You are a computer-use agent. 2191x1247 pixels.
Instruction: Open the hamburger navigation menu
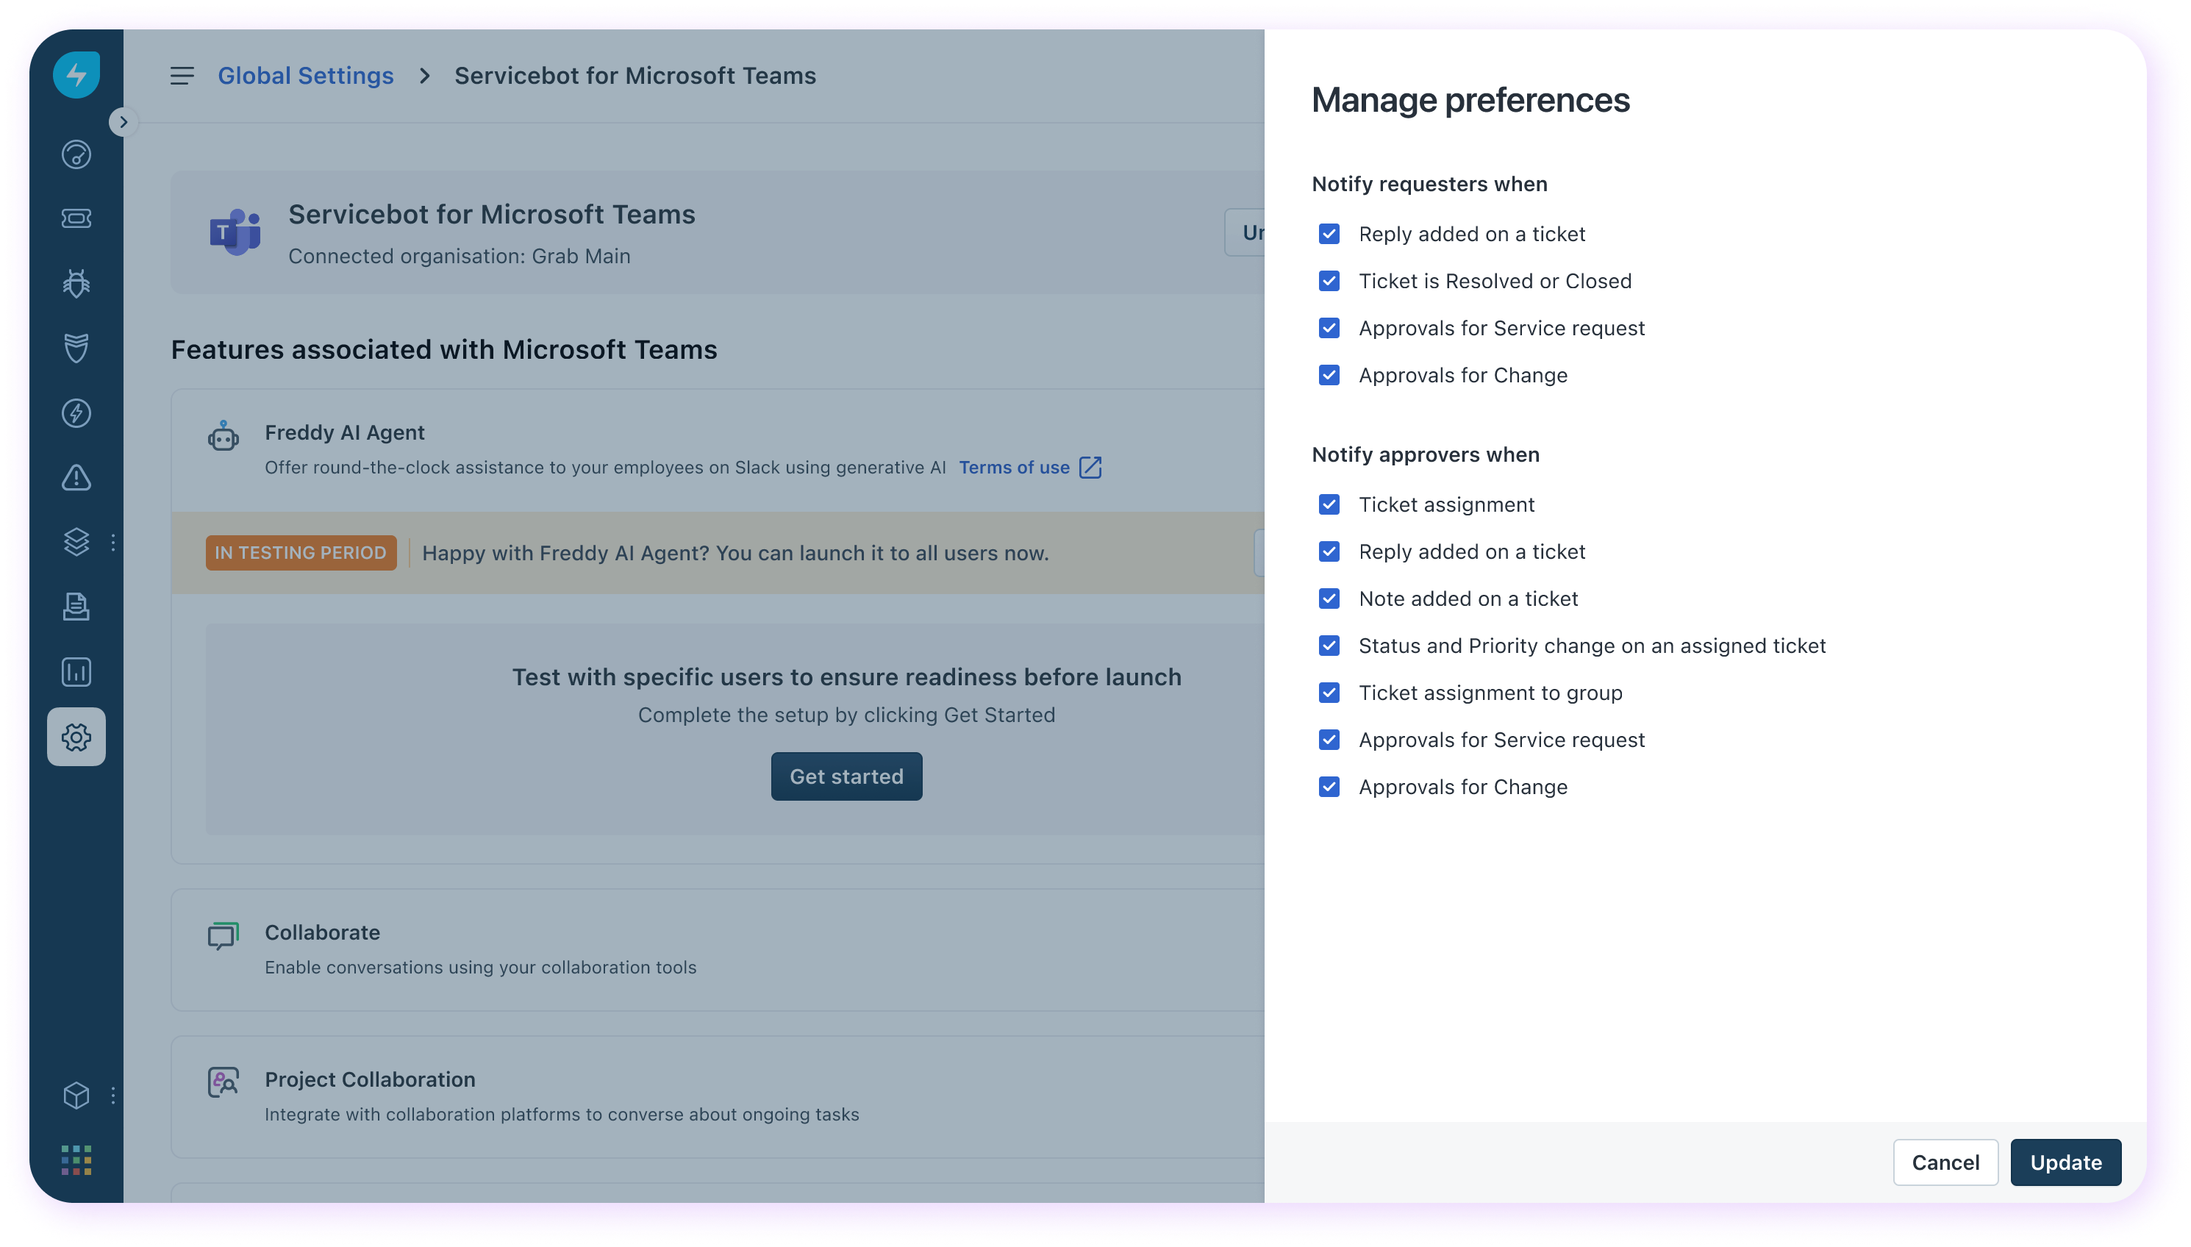(x=182, y=76)
